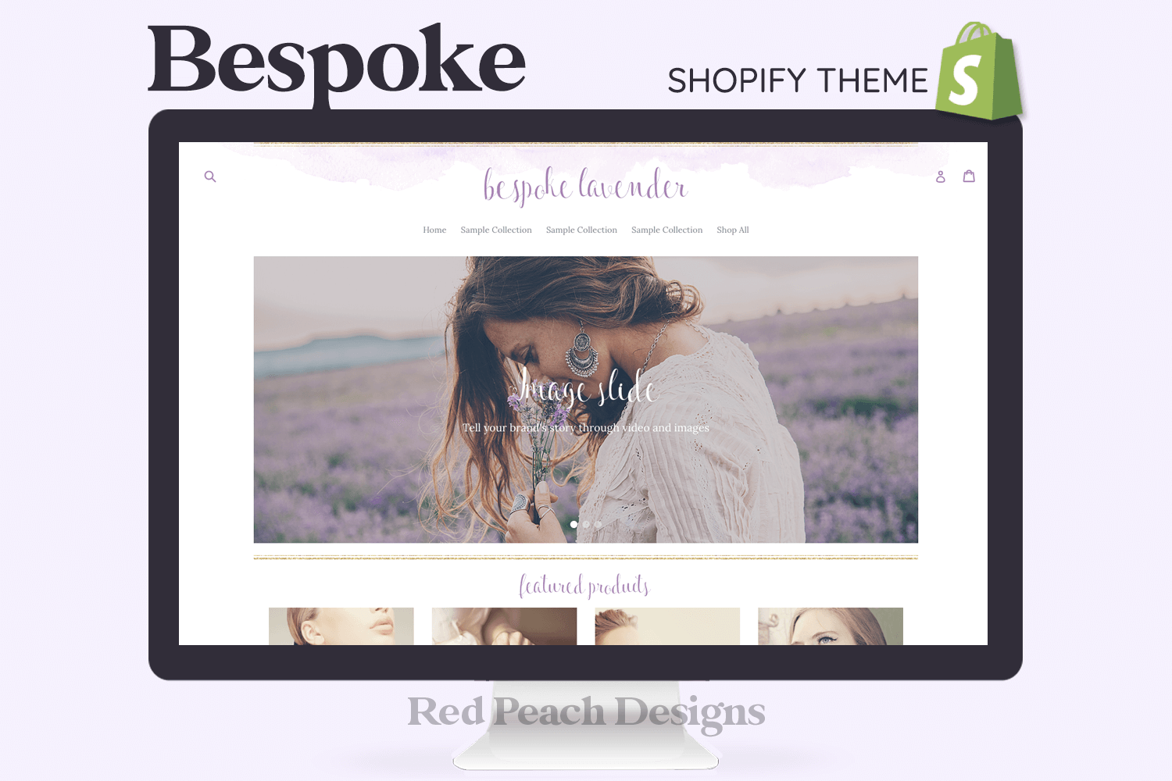Viewport: 1172px width, 781px height.
Task: Open the middle Sample Collection menu link
Action: tap(581, 230)
